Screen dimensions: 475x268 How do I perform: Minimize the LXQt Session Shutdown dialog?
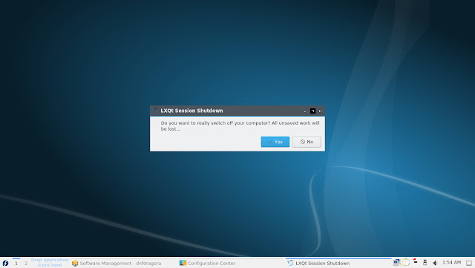click(305, 111)
